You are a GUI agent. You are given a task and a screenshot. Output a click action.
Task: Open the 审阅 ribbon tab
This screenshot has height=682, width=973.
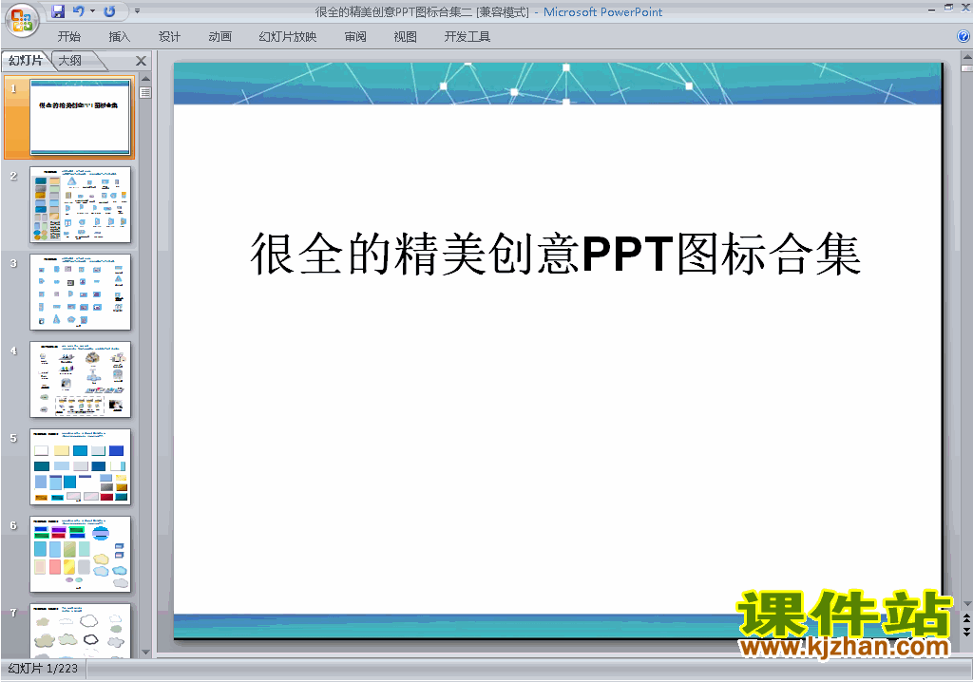[x=355, y=37]
